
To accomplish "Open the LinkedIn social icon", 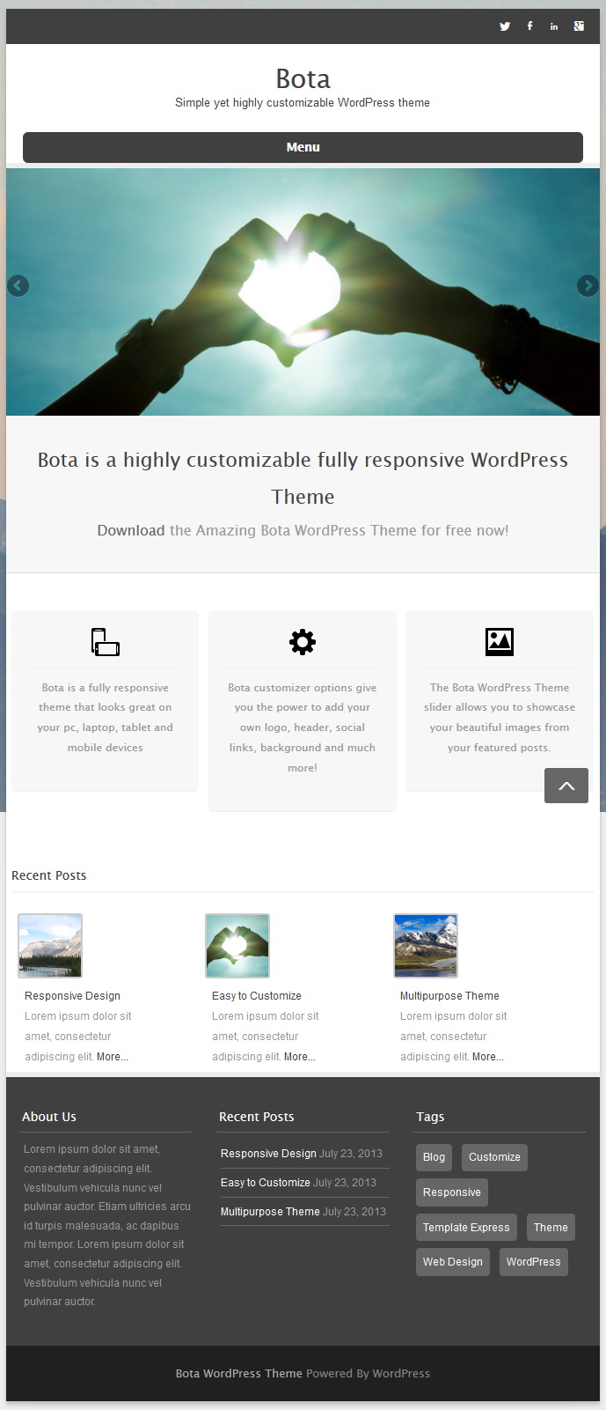I will point(554,26).
